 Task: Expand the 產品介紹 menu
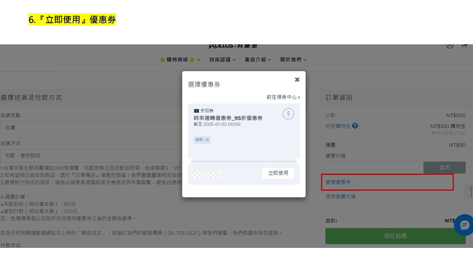(258, 59)
